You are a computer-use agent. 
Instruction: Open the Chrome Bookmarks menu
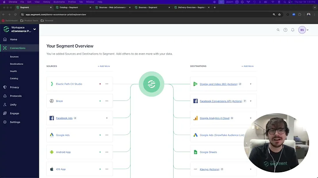pyautogui.click(x=59, y=2)
